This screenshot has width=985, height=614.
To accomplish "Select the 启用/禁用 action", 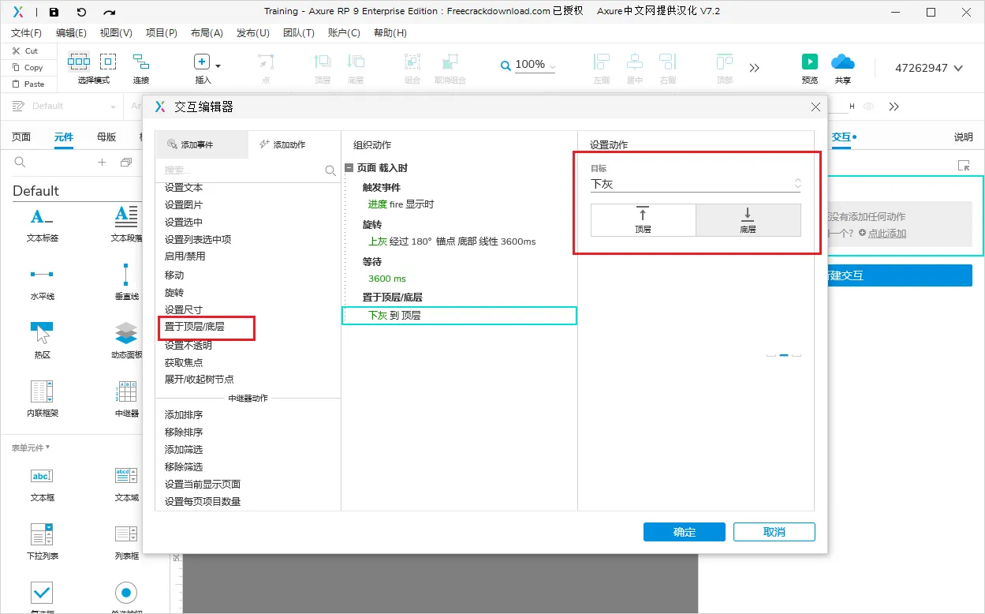I will pos(185,256).
